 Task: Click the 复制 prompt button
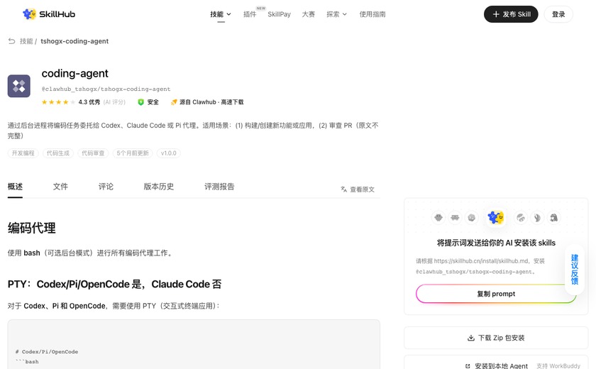pyautogui.click(x=496, y=294)
